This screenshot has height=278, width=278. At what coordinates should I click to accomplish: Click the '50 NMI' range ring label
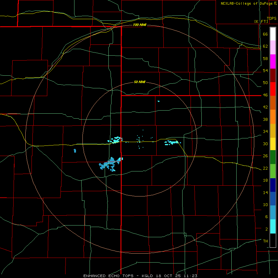[x=140, y=82]
